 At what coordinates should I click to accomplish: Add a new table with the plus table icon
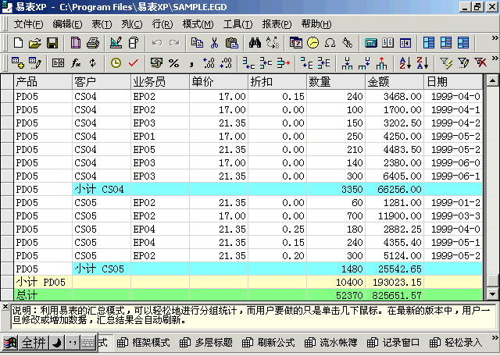pos(18,62)
